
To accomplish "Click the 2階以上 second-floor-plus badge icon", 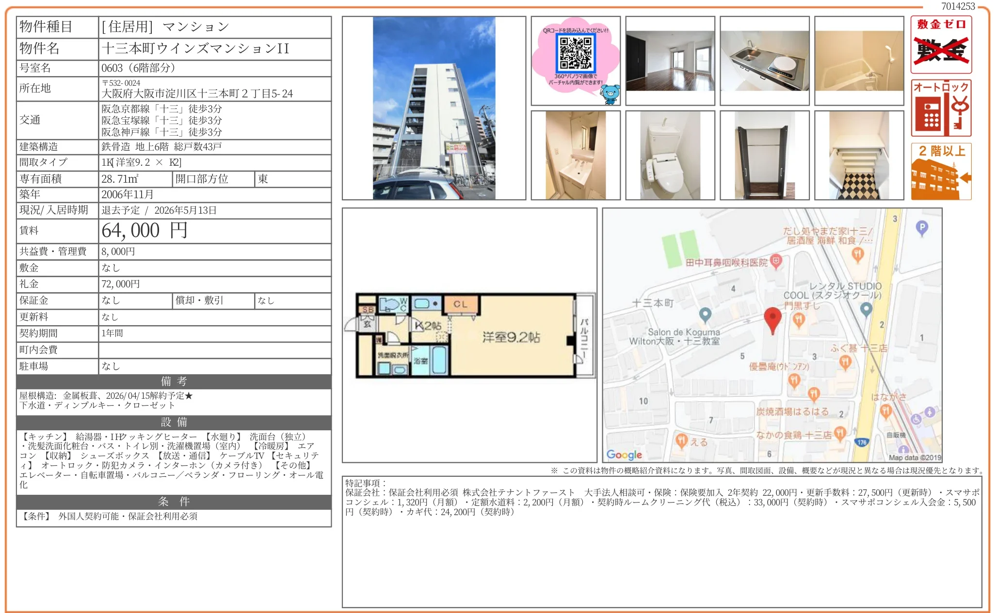I will pos(941,172).
